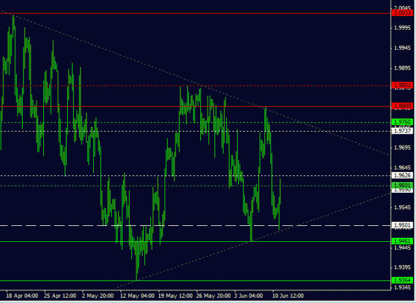Click the 2 May 20:00 date label
Screen dimensions: 416x303
click(98, 296)
